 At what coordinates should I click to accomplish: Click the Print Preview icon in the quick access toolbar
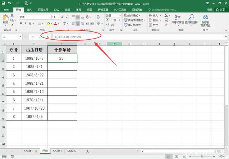(26, 3)
